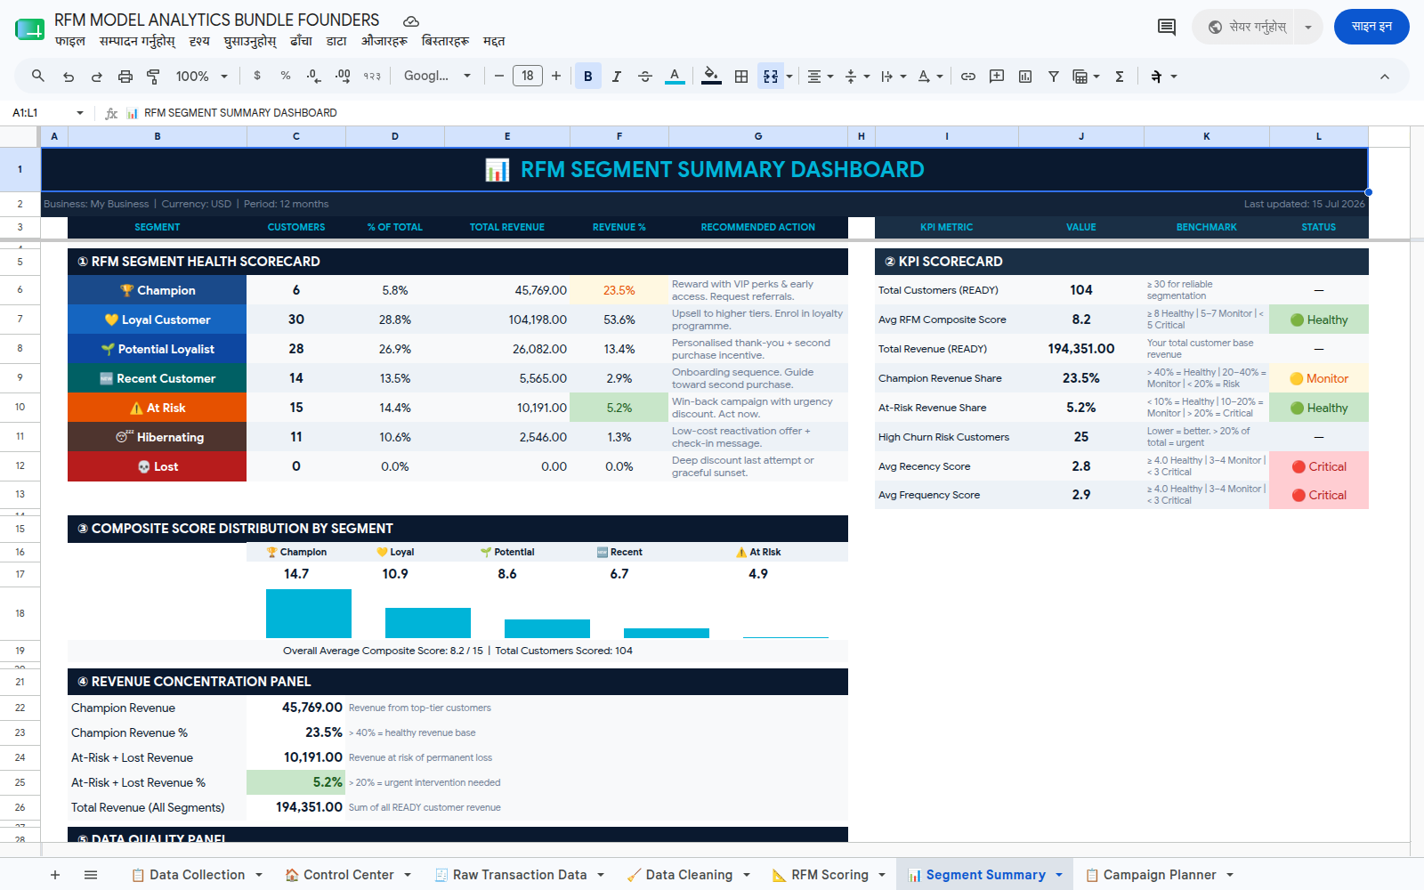Screen dimensions: 1424x890
Task: Open the name box dropdown arrow
Action: (80, 113)
